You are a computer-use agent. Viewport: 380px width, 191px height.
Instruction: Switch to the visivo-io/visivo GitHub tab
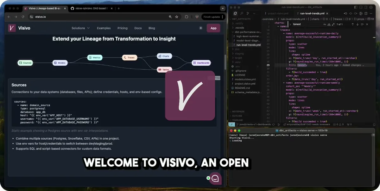click(91, 9)
